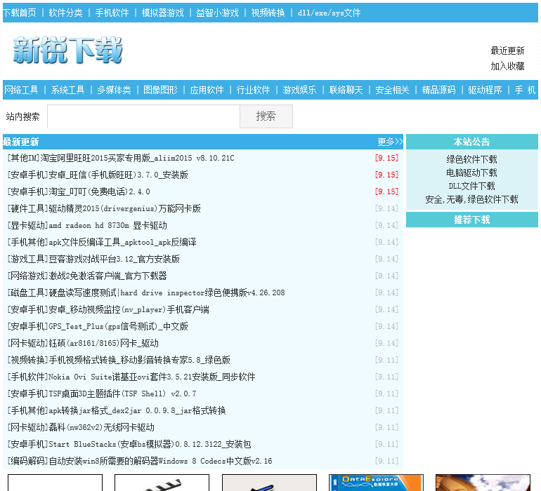The width and height of the screenshot is (541, 491).
Task: Open the 网络工具 category
Action: (x=21, y=90)
